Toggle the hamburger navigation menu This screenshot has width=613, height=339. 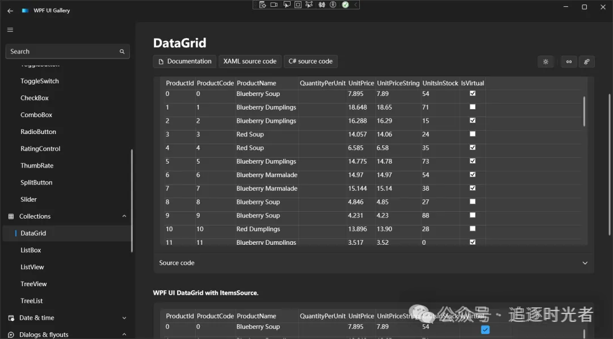click(10, 30)
